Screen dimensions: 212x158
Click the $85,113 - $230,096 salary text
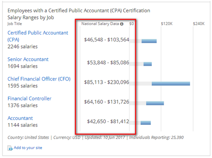point(107,82)
